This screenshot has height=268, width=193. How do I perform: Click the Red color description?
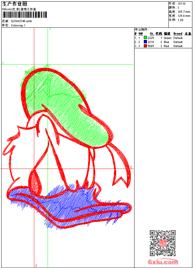(166, 46)
